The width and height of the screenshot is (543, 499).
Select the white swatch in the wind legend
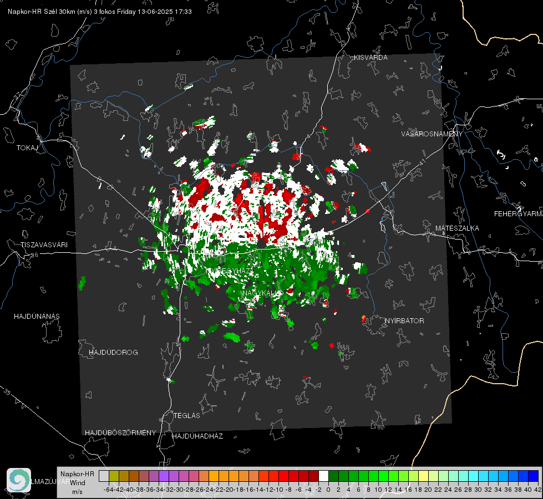click(x=323, y=476)
